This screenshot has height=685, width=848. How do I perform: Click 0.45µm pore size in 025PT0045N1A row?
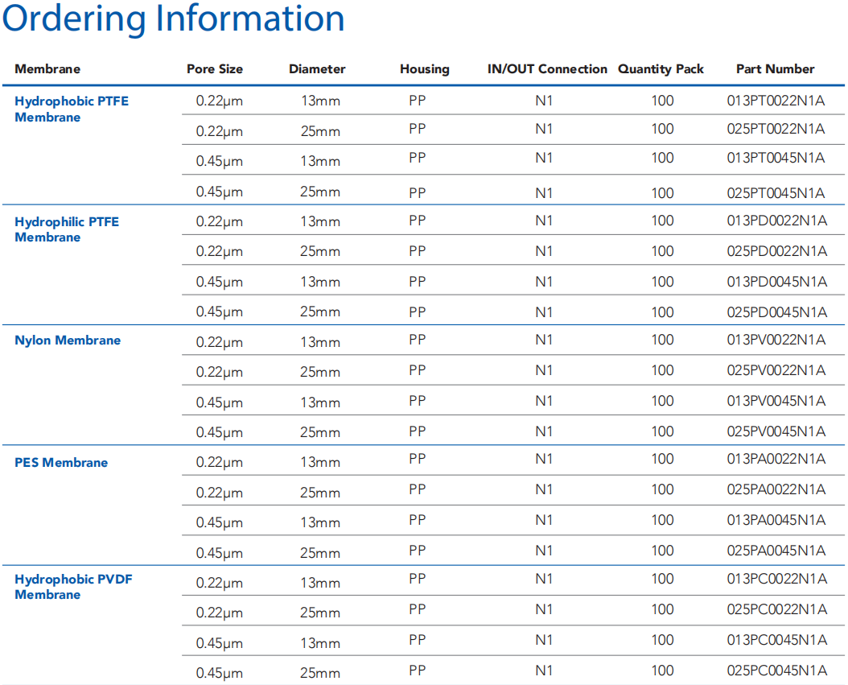point(219,192)
